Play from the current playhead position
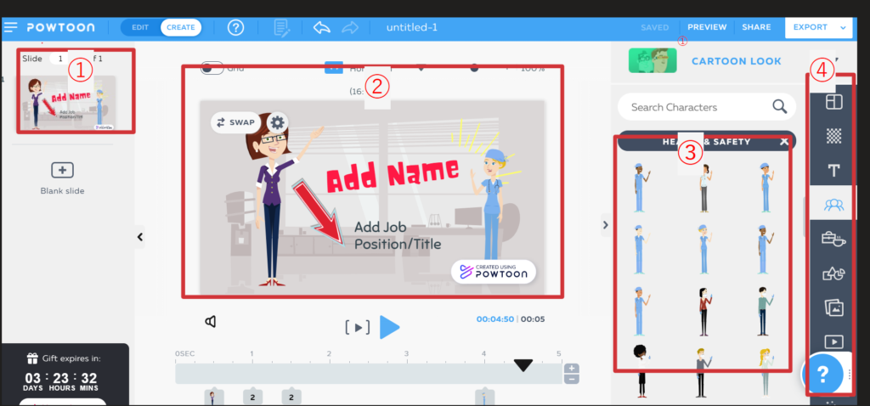This screenshot has width=870, height=406. click(389, 327)
